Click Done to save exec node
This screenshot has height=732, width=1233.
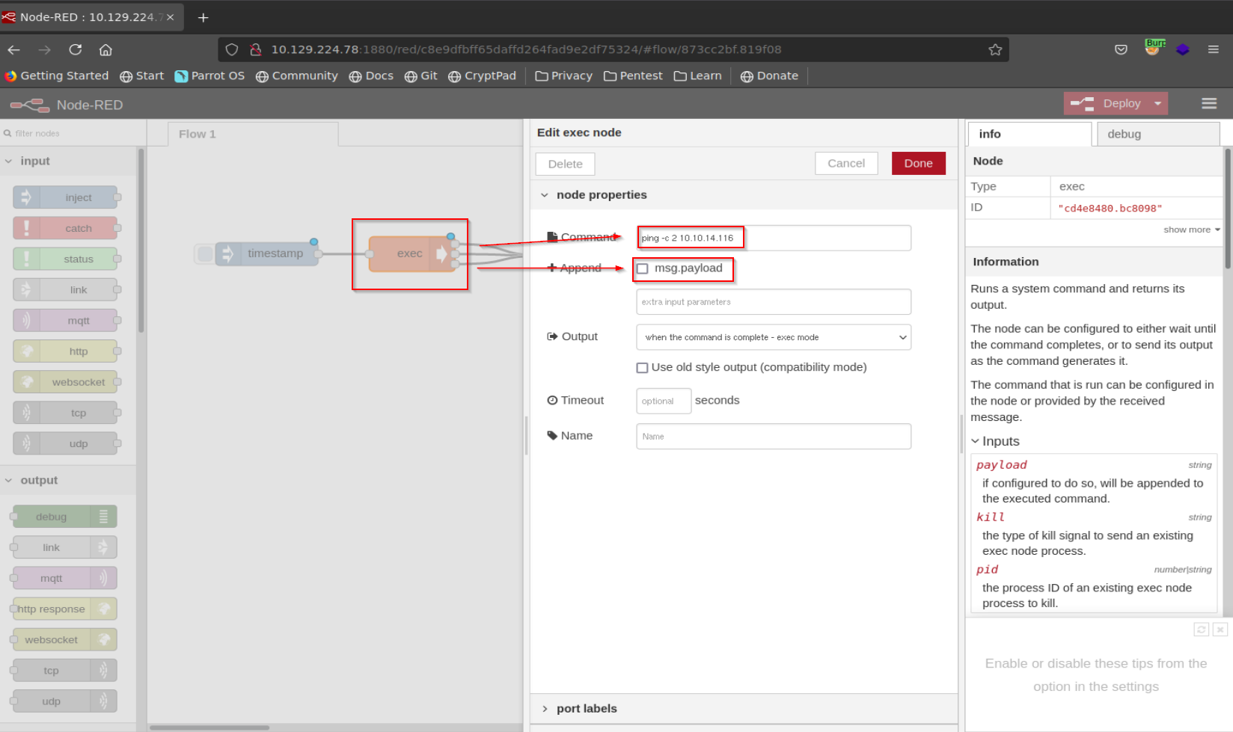click(x=918, y=164)
